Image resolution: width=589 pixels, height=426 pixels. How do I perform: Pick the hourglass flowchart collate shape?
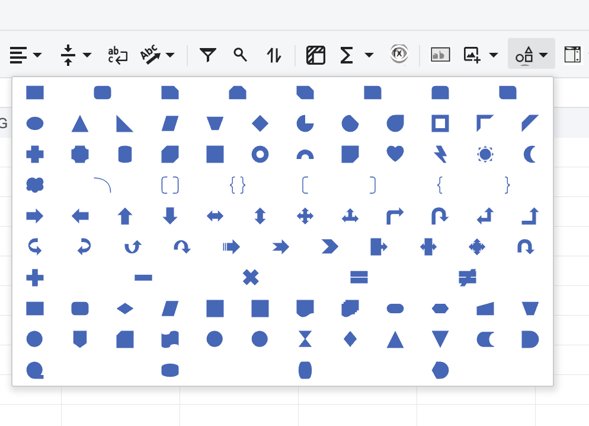pos(305,339)
